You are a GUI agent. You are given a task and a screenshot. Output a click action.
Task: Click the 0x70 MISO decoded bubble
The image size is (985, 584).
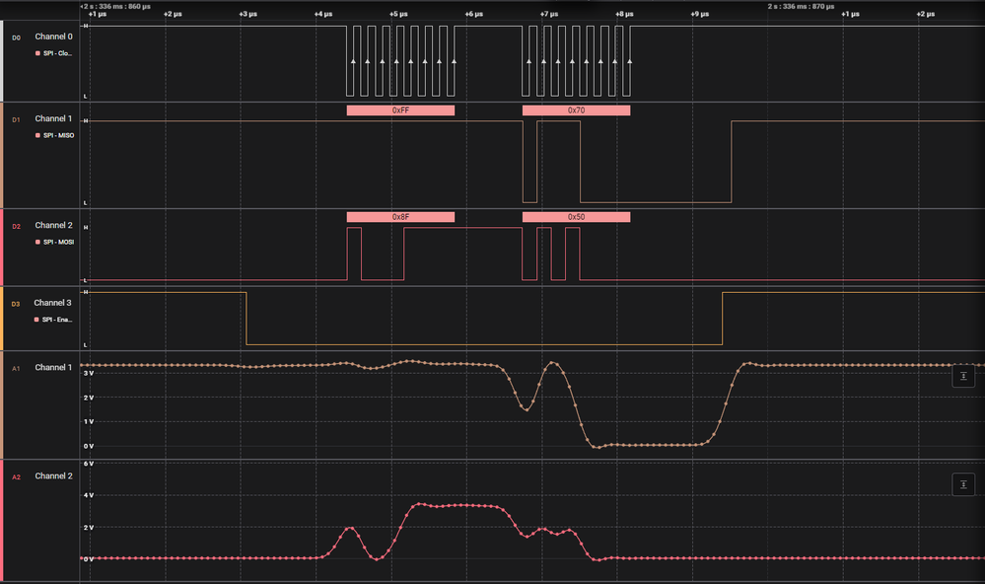576,110
